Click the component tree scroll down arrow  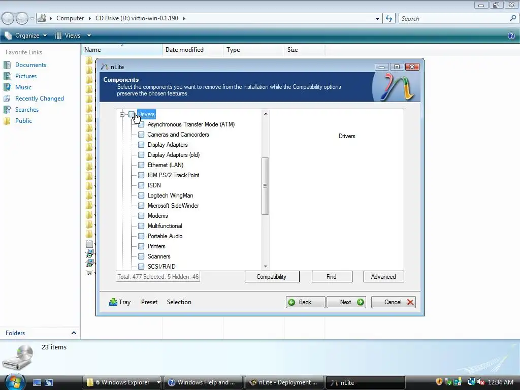265,266
